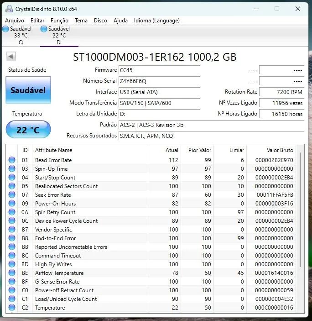Click the Reported Uncorrectable Errors attribute name
312x321 pixels.
pos(71,247)
